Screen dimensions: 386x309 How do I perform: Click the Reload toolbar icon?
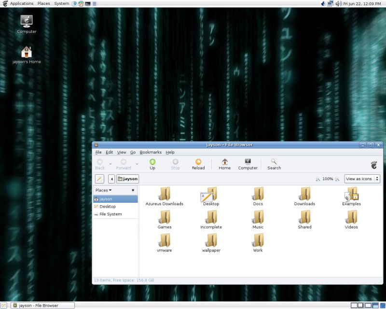click(198, 162)
